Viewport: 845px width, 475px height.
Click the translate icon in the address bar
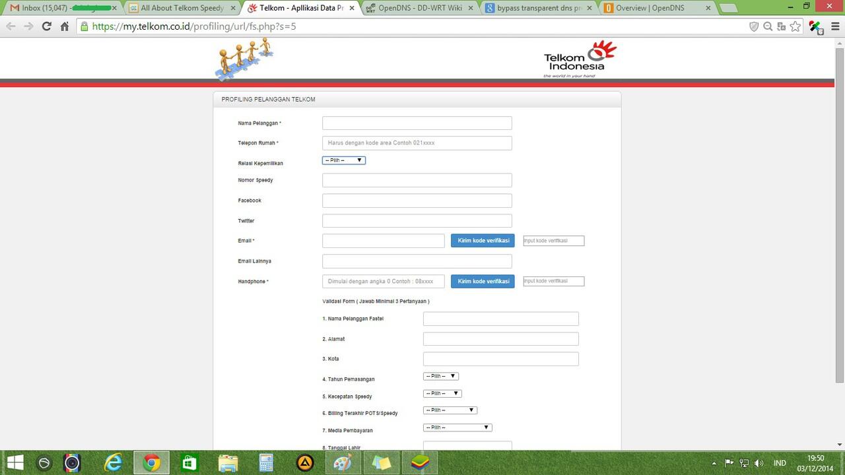pos(781,26)
